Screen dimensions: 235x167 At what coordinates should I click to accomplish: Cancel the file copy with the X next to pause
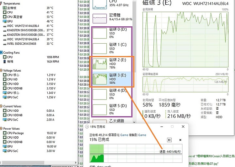180,140
